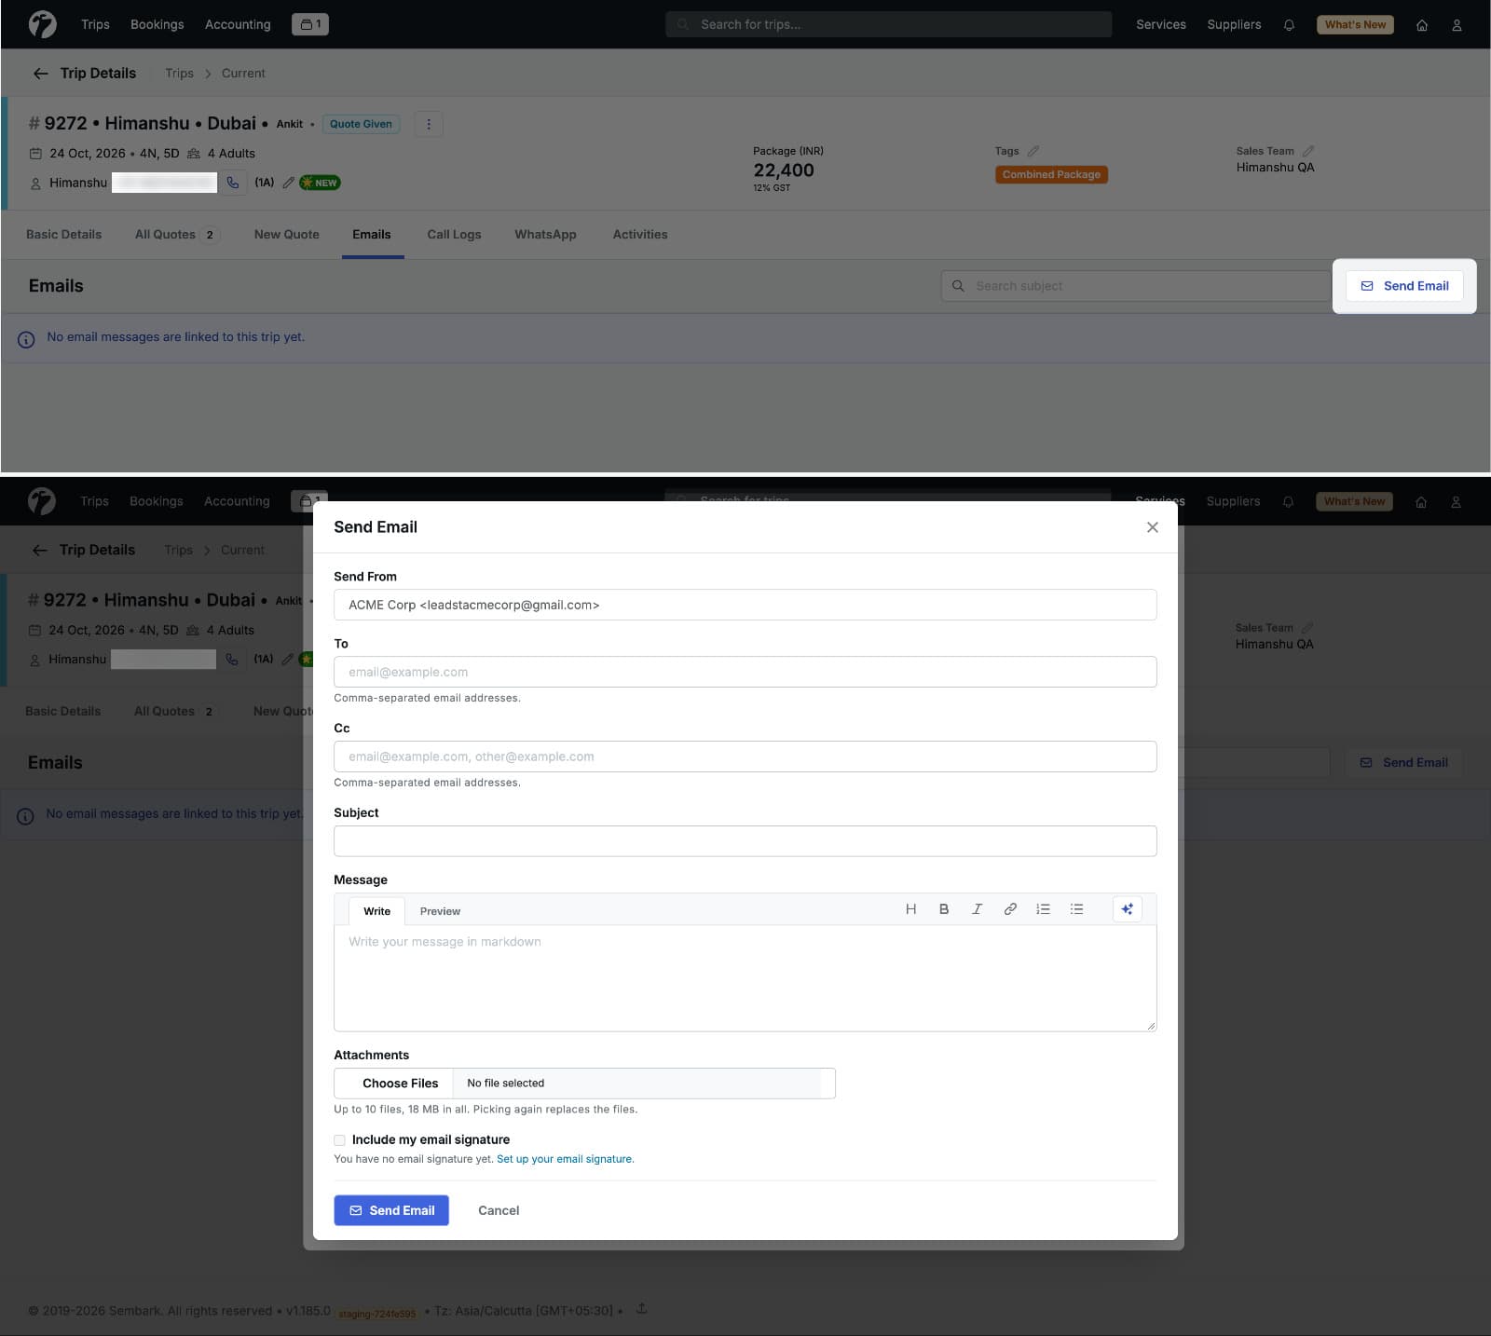Apply italic formatting in message editor
This screenshot has width=1491, height=1336.
(x=977, y=909)
